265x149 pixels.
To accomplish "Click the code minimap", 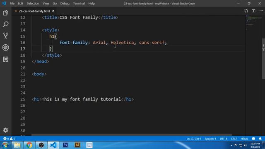I will [253, 23].
